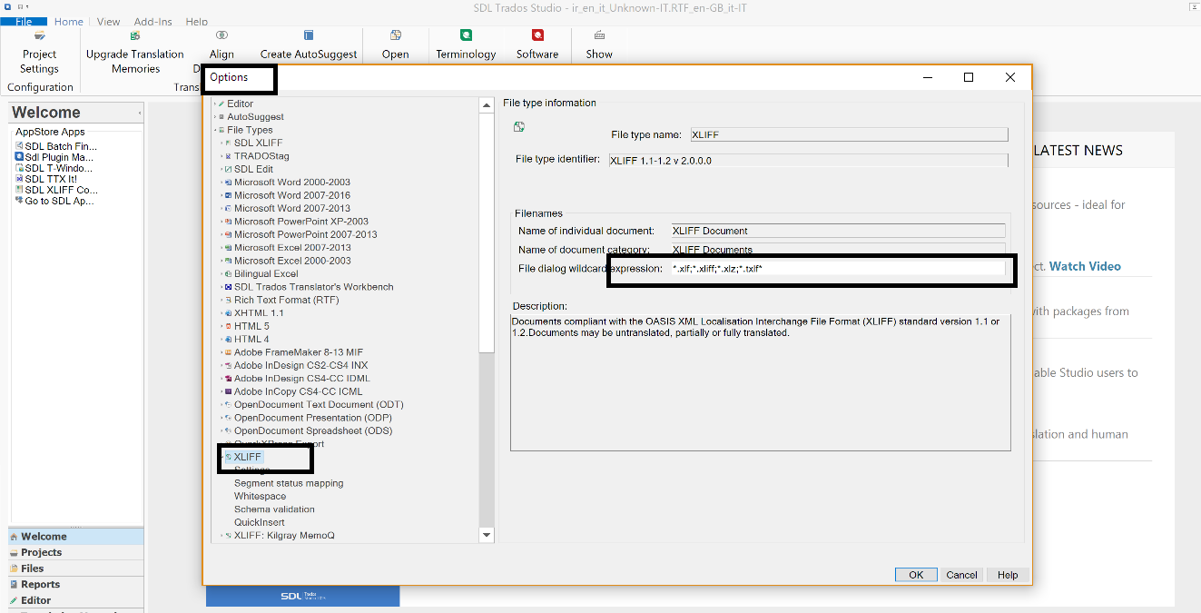Select Microsoft Excel 2000-2003 file type
This screenshot has width=1201, height=613.
(292, 261)
